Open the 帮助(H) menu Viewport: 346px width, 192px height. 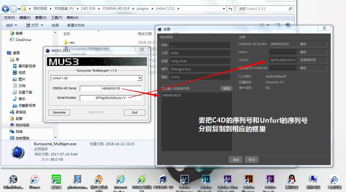[73, 18]
